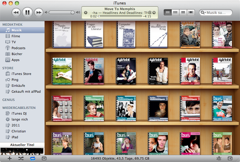Click the Genius atom icon in the track display
Screen dimensions: 240x162
click(149, 13)
